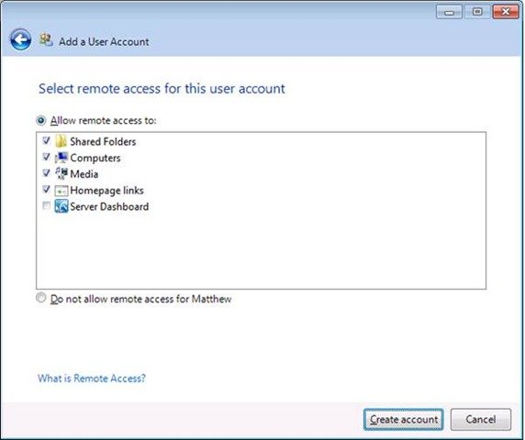Open the What is Remote Access? link
525x440 pixels.
tap(92, 379)
